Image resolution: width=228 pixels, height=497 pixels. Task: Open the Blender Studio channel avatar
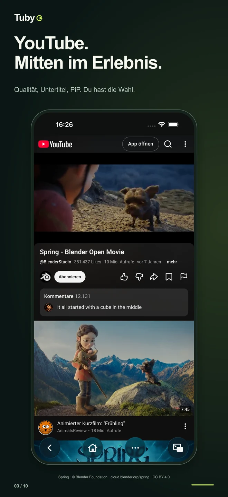coord(46,277)
